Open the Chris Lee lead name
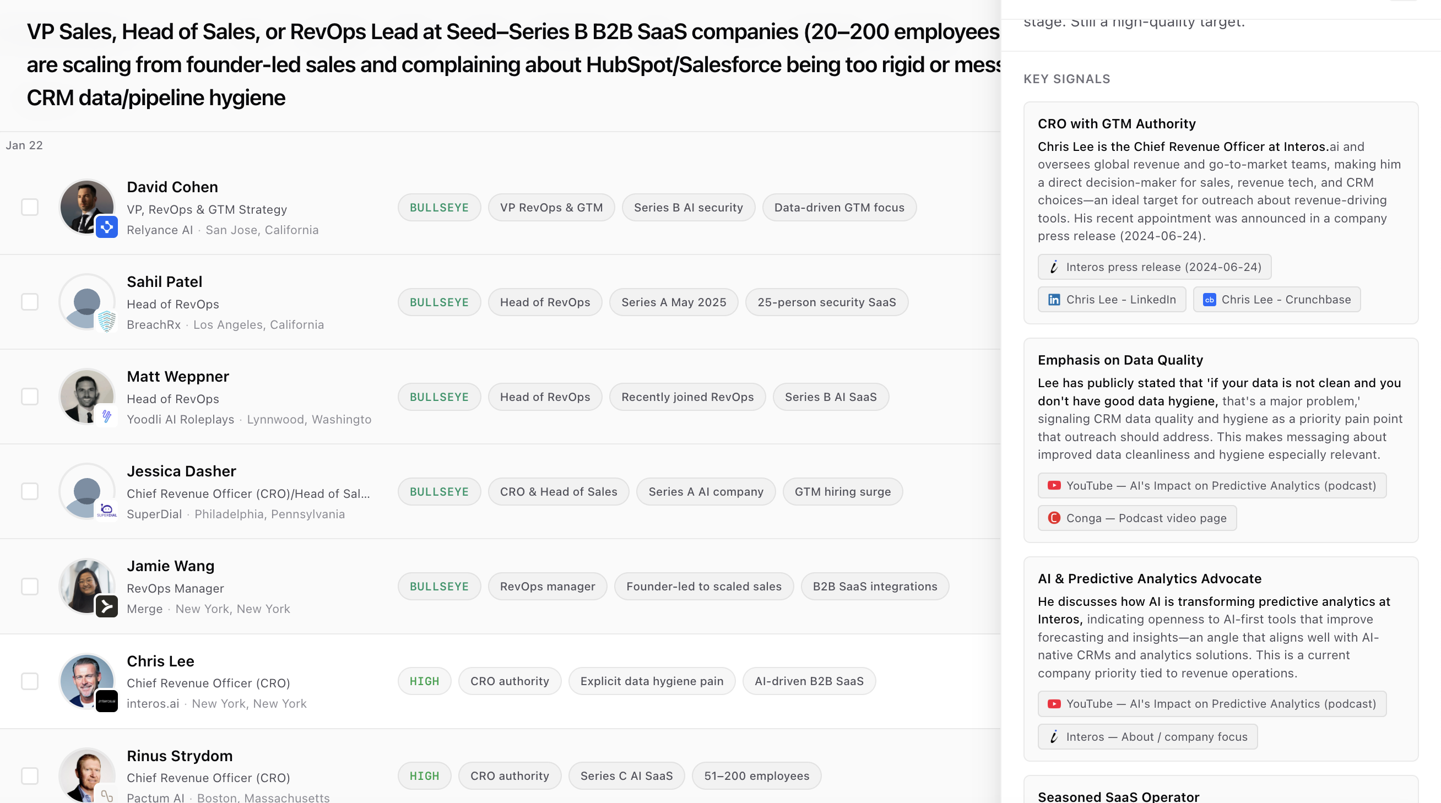This screenshot has height=803, width=1441. click(x=160, y=661)
